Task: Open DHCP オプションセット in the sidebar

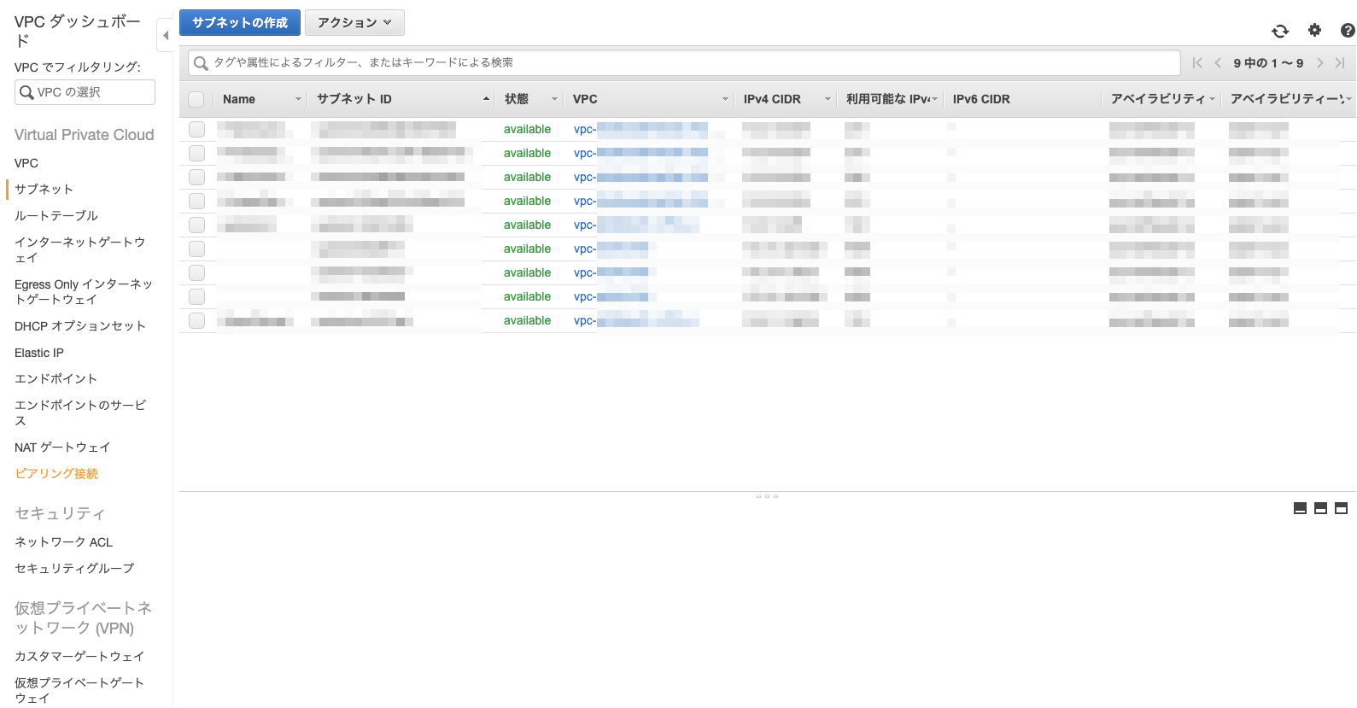Action: (80, 325)
